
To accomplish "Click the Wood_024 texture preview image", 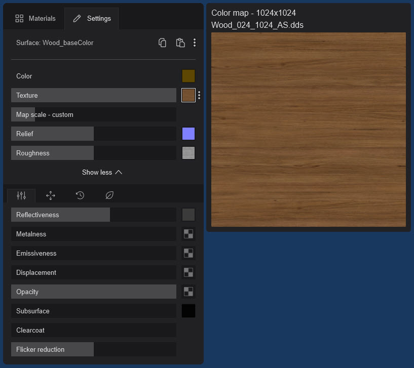I will pyautogui.click(x=308, y=129).
